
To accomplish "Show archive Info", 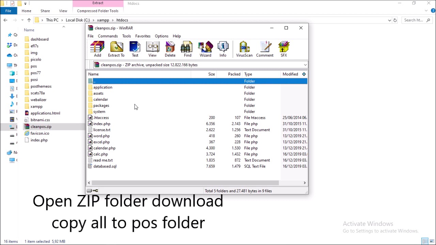I will [x=223, y=49].
